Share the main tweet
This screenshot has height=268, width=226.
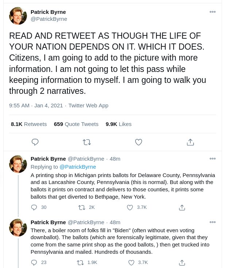[190, 142]
